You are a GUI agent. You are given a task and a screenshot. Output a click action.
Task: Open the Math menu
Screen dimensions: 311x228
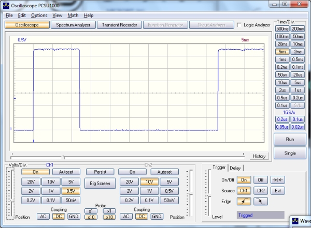(x=73, y=16)
